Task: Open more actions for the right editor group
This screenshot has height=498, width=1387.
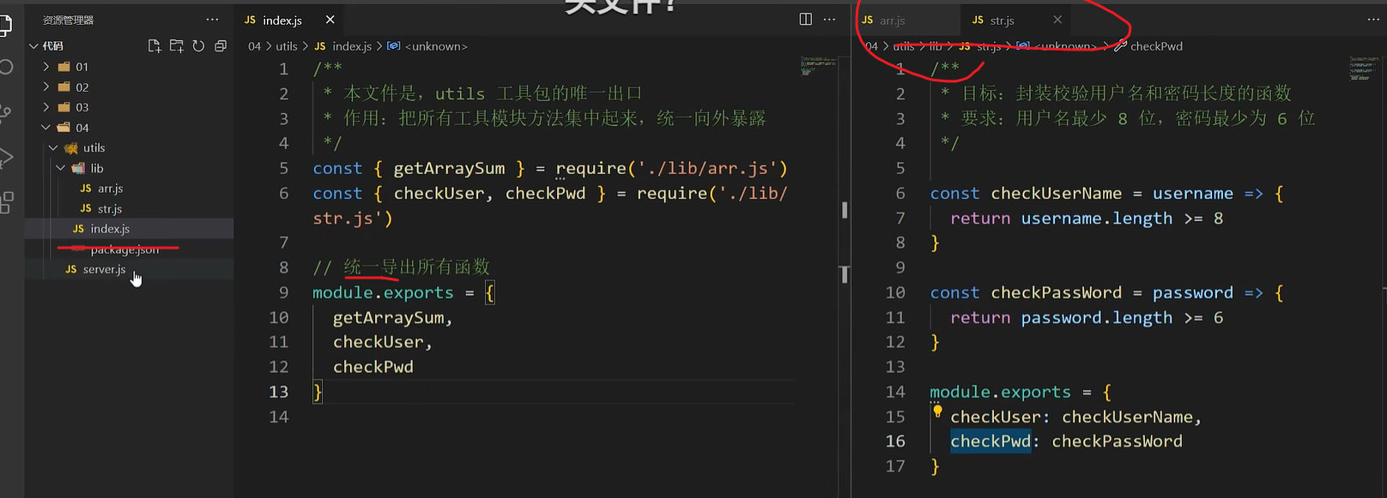Action: click(1372, 19)
